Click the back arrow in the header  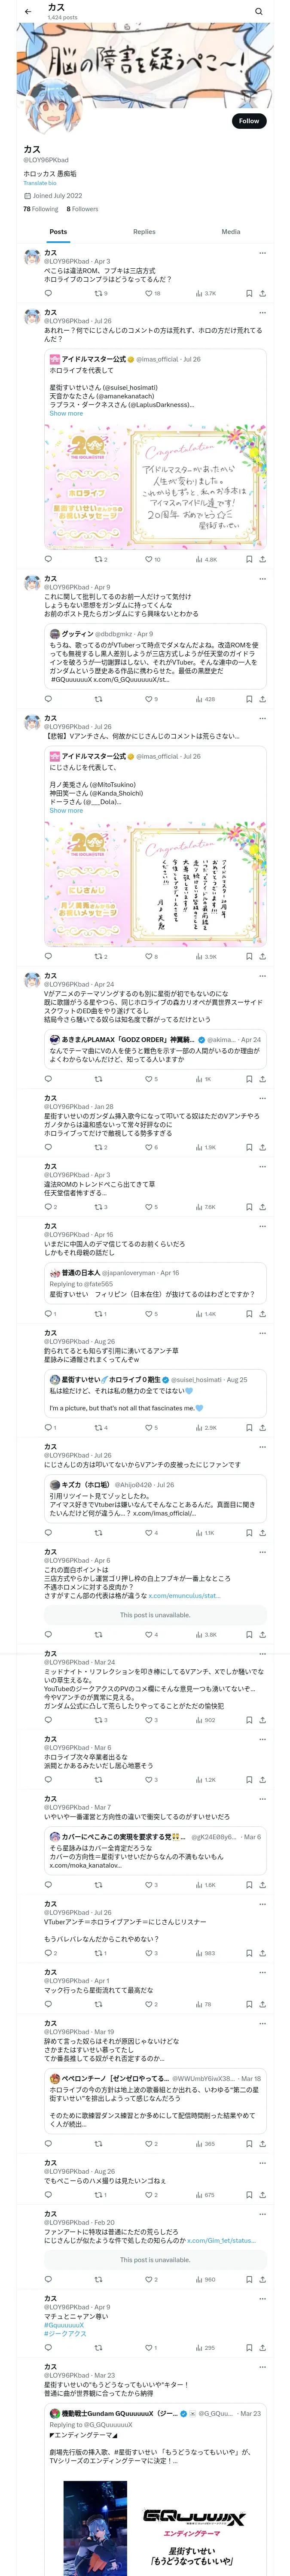[x=28, y=12]
